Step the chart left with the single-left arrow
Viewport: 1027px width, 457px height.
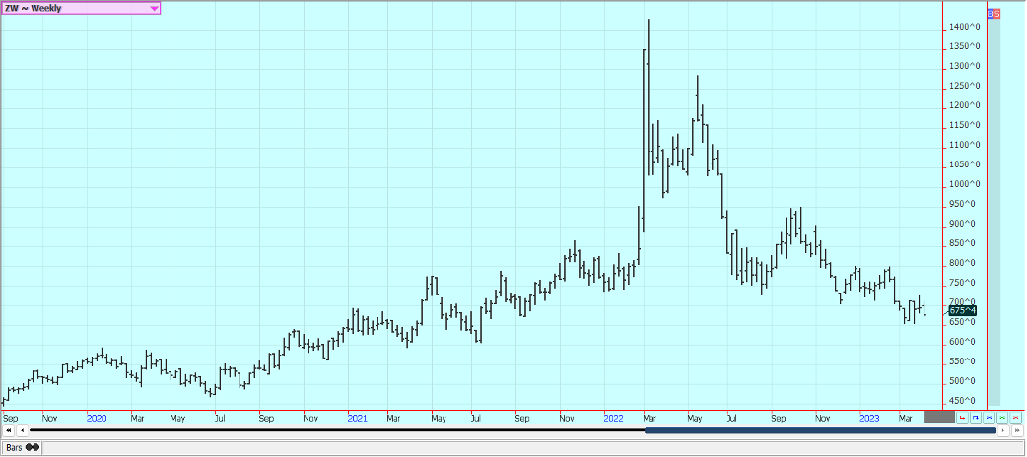22,430
